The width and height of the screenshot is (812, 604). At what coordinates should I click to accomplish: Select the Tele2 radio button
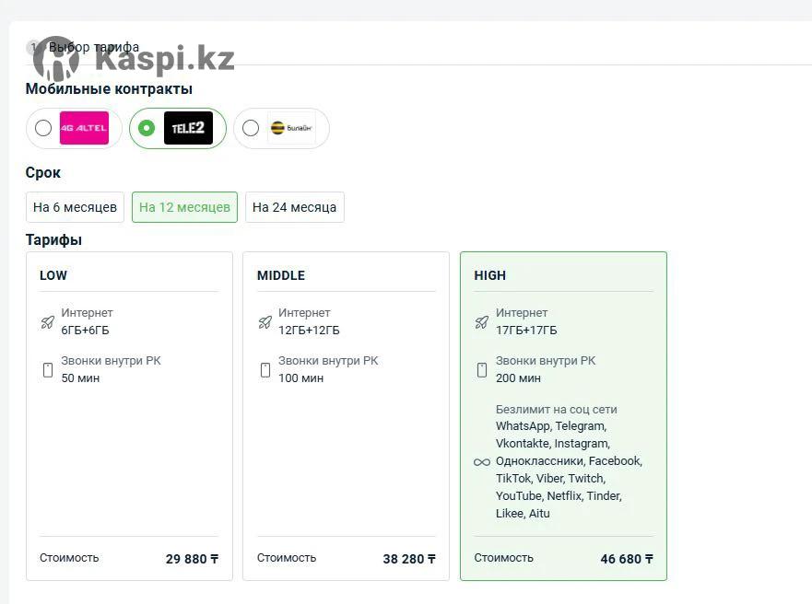tap(147, 128)
